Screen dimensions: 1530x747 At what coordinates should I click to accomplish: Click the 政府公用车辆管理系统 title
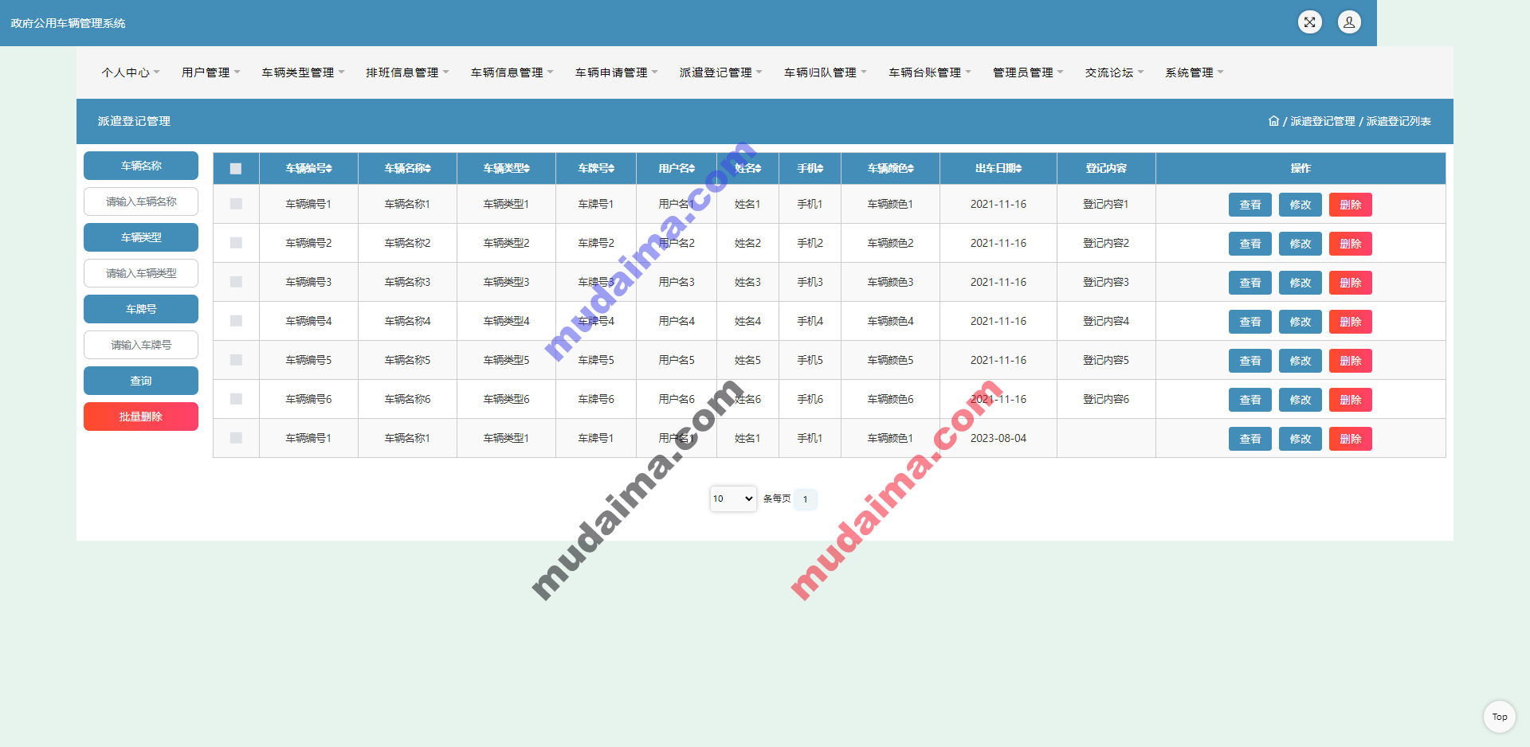[68, 23]
